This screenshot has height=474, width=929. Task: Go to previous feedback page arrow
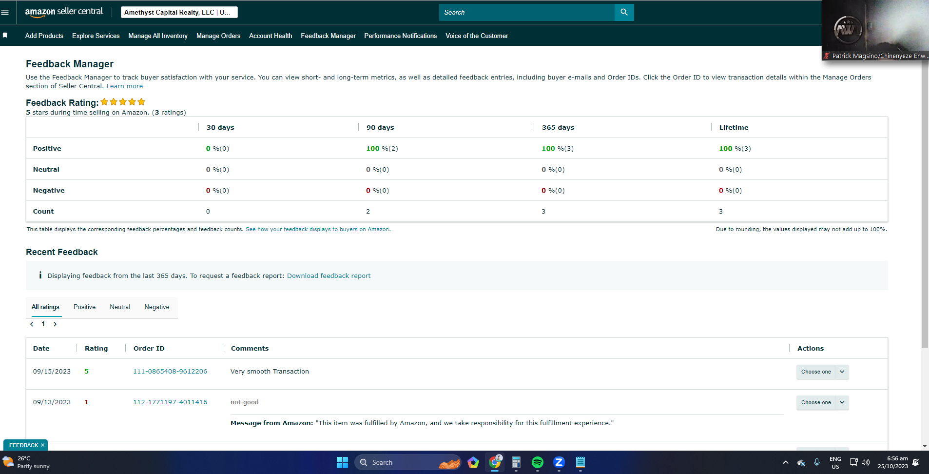click(x=32, y=324)
